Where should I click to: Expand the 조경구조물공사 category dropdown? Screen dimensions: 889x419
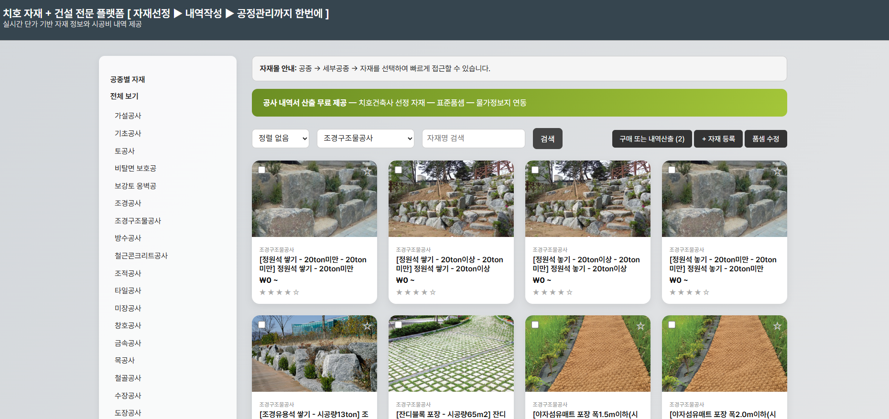point(365,139)
